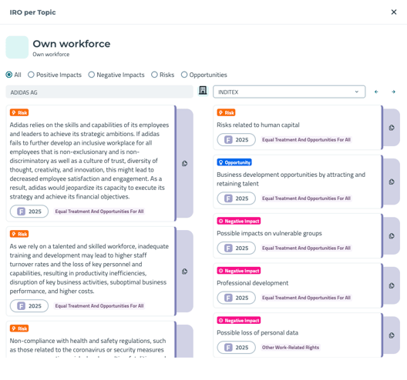Click the building icon between company fields

tap(203, 91)
